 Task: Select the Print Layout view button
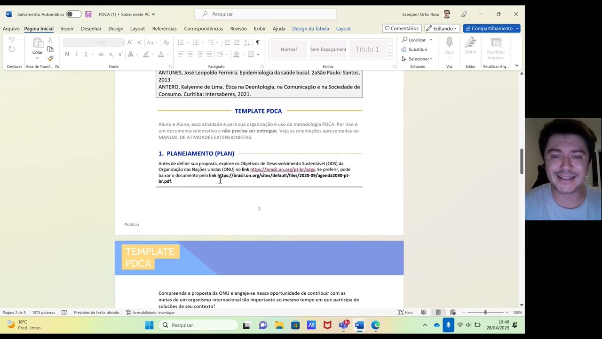[x=438, y=312]
